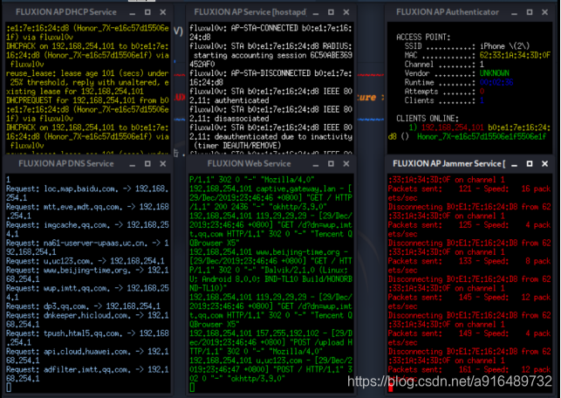Minimize the FLUXION AP Jammer Service window
This screenshot has width=561, height=398.
[514, 164]
